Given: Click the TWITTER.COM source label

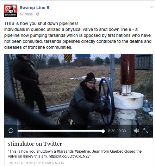Looking at the screenshot, I should (x=20, y=163).
